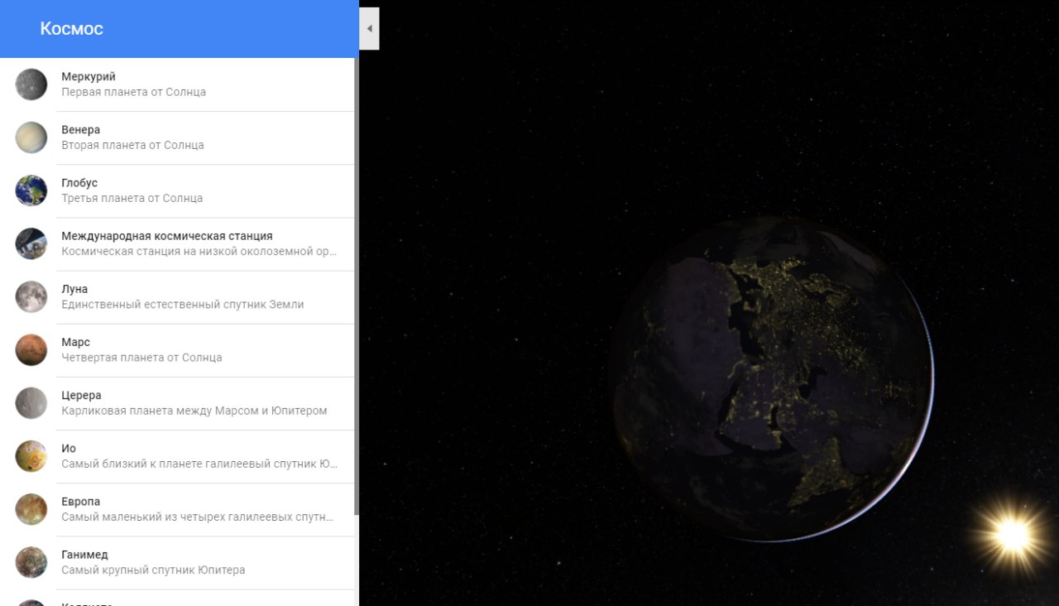Click the Mars thumbnail icon
The height and width of the screenshot is (606, 1059).
[x=31, y=349]
